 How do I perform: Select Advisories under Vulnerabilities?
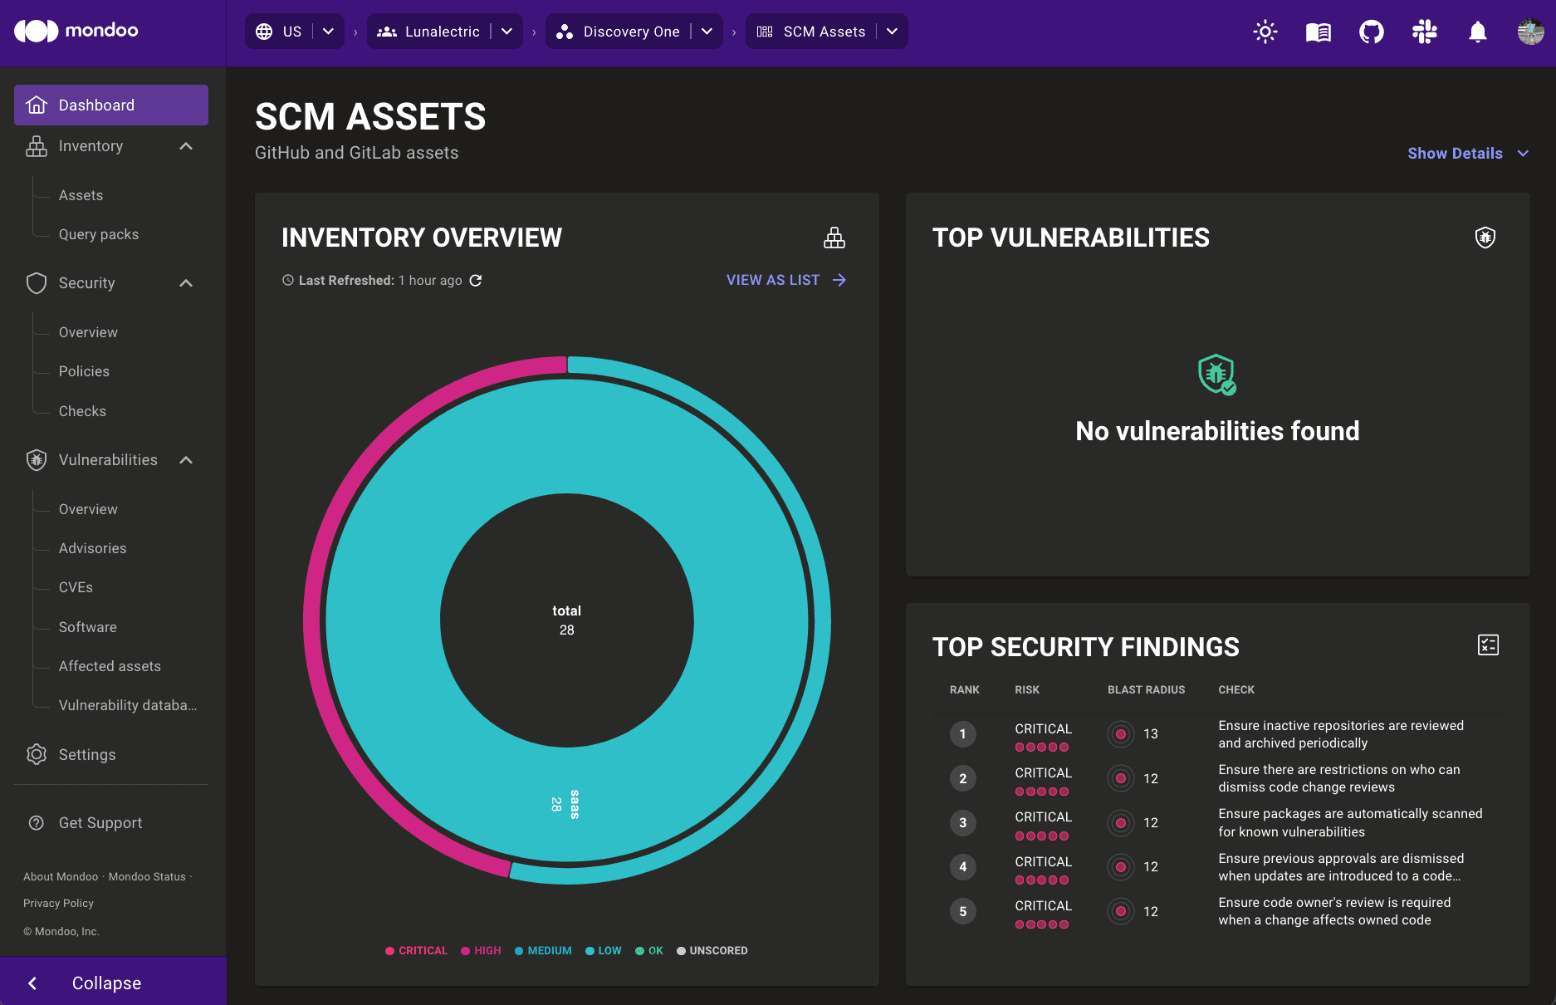[92, 548]
